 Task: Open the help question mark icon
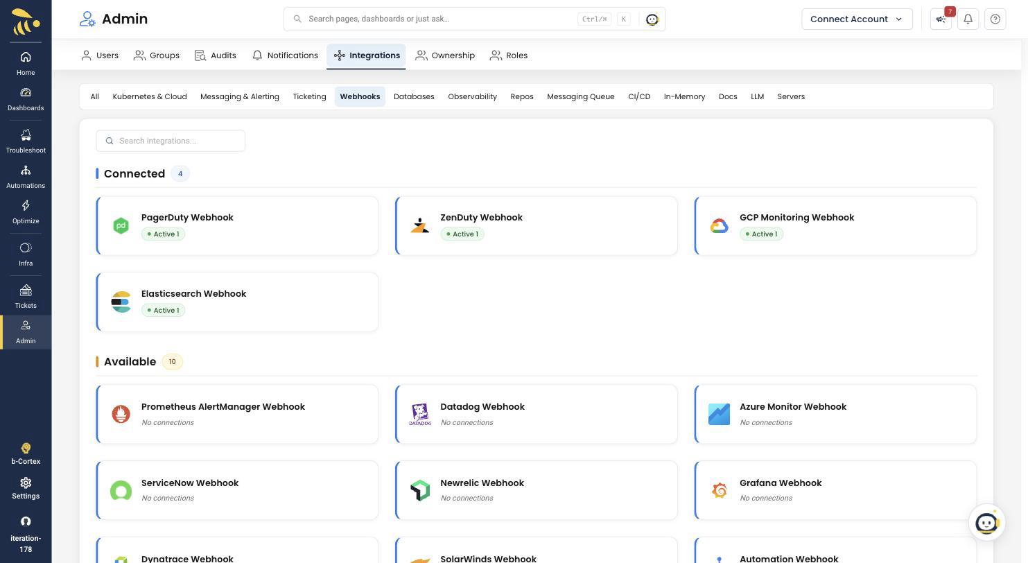click(x=995, y=19)
